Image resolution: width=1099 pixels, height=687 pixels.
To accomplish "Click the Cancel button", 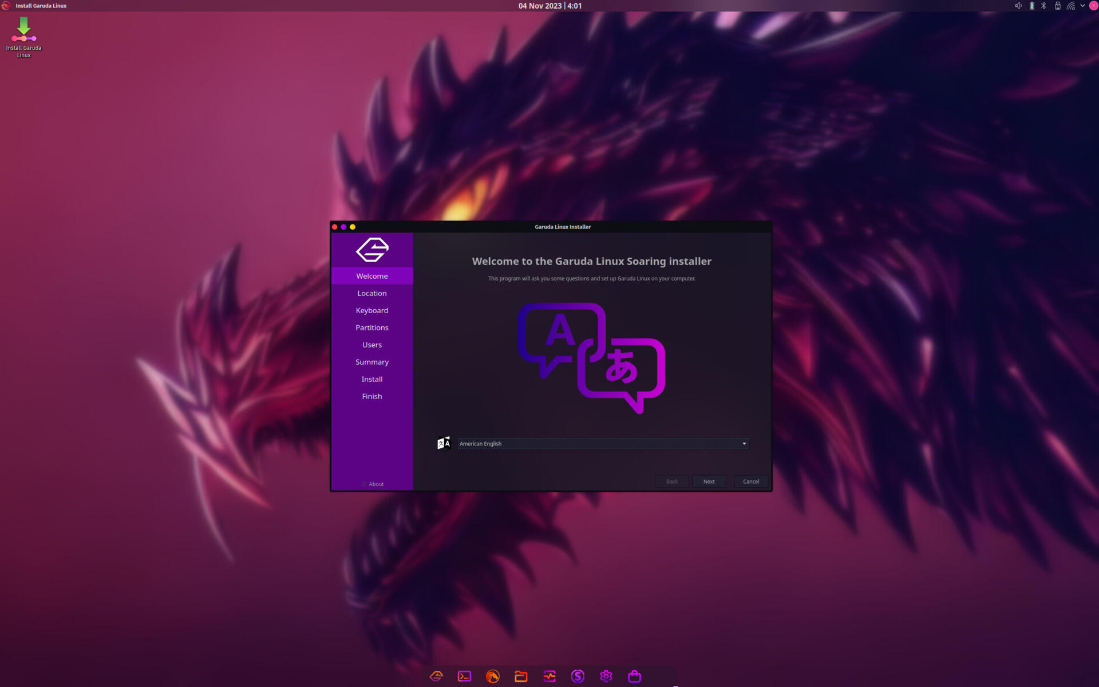I will pyautogui.click(x=751, y=481).
